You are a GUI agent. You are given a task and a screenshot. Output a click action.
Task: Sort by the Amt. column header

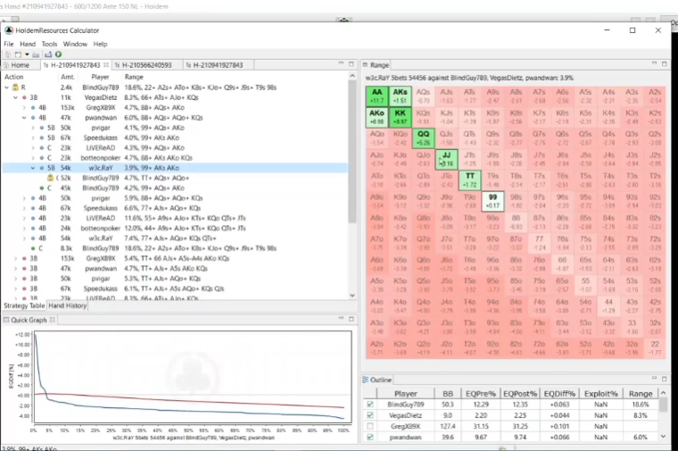[68, 77]
